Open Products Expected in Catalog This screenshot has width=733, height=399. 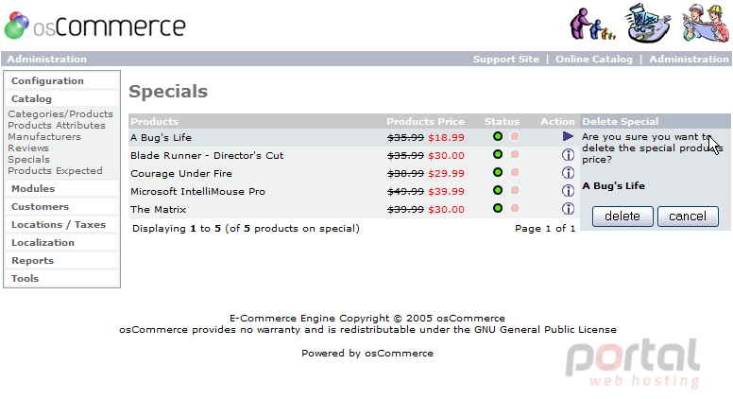pyautogui.click(x=55, y=171)
